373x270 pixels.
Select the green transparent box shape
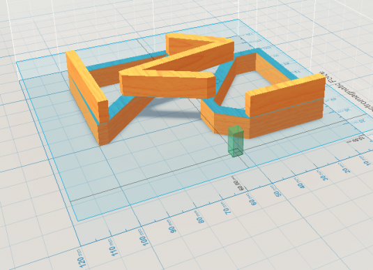(236, 141)
